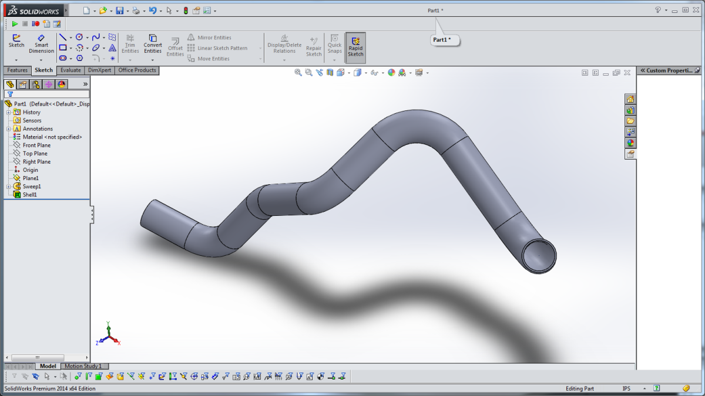Open the Design Library from the task pane
Viewport: 705px width, 396px height.
(630, 110)
